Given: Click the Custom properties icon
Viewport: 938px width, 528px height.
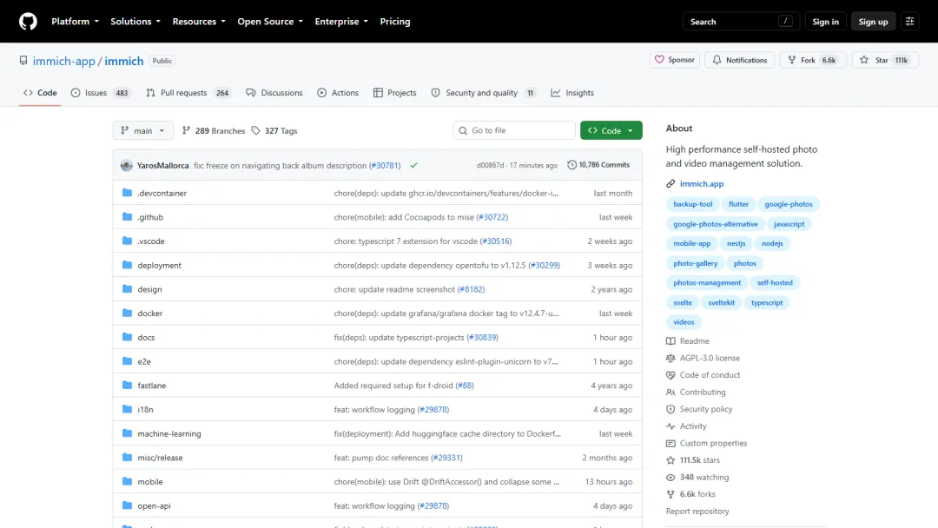Looking at the screenshot, I should pos(670,443).
